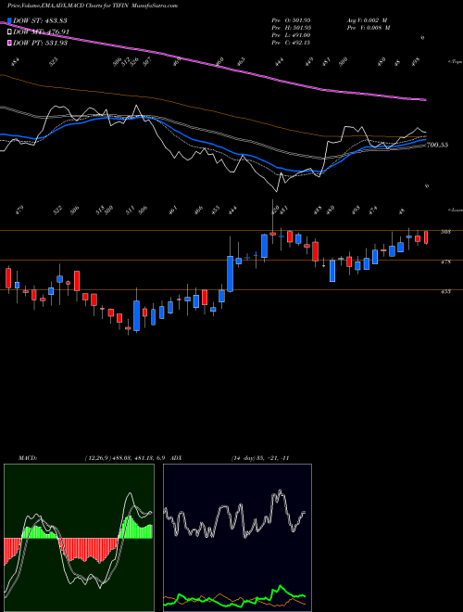Click the blue DOW ST legend square
This screenshot has width=463, height=612.
(9, 20)
